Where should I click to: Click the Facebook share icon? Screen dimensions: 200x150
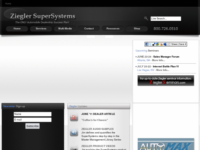147,44
